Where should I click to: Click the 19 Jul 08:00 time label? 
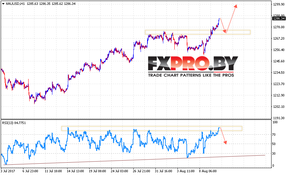click(98, 171)
